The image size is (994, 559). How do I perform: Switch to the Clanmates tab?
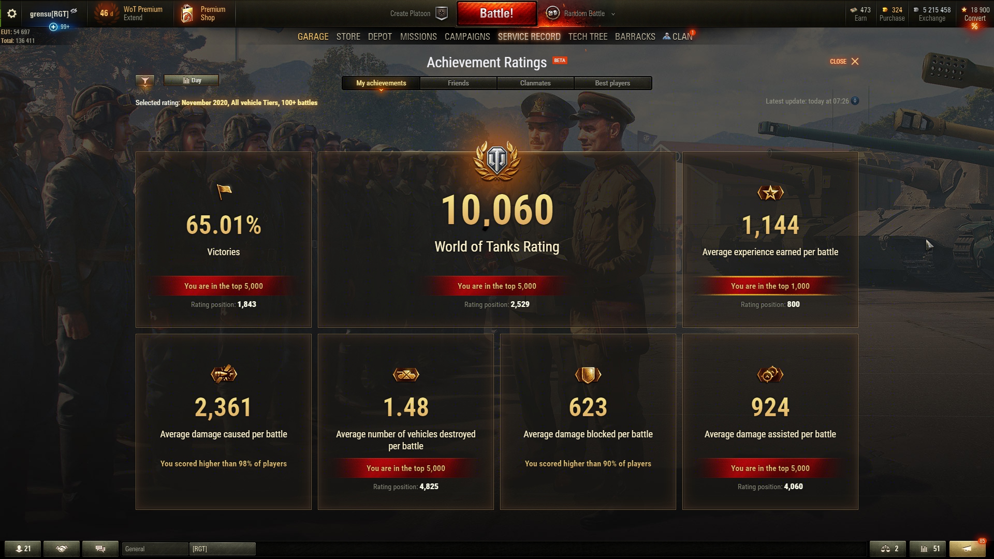535,83
